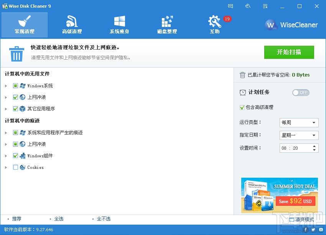Open the Twitter icon in status bar
This screenshot has width=326, height=235.
click(x=313, y=230)
